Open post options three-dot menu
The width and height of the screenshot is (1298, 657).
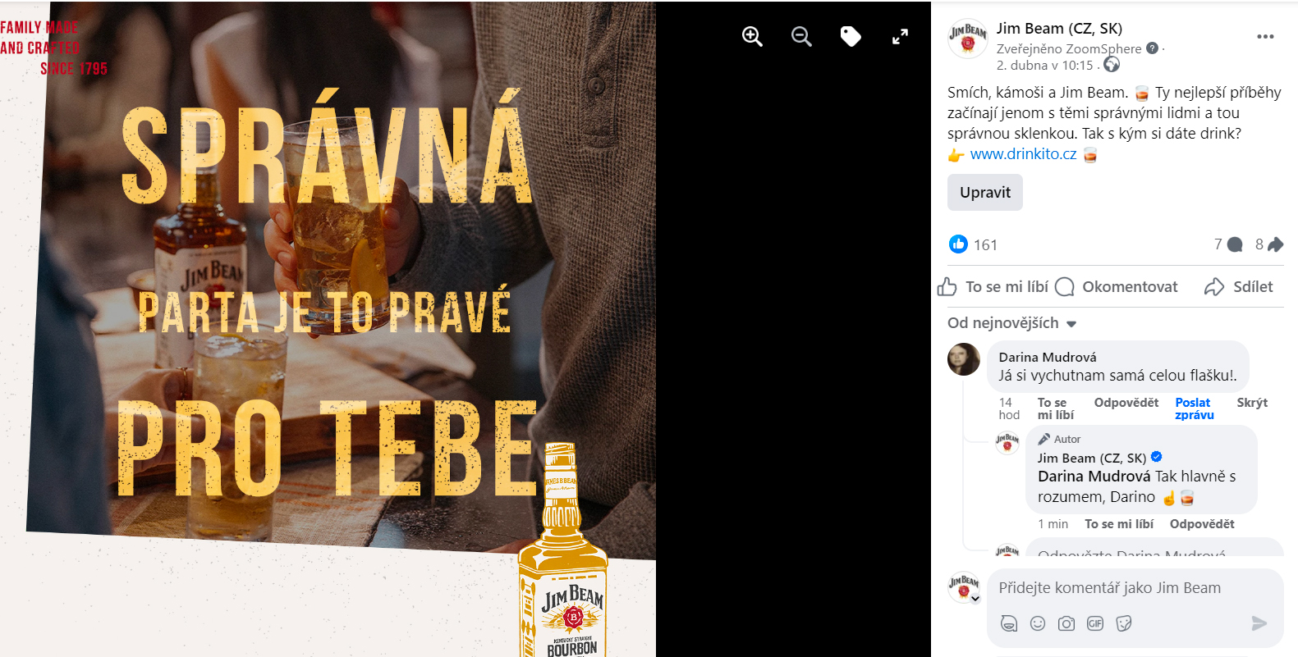tap(1265, 37)
